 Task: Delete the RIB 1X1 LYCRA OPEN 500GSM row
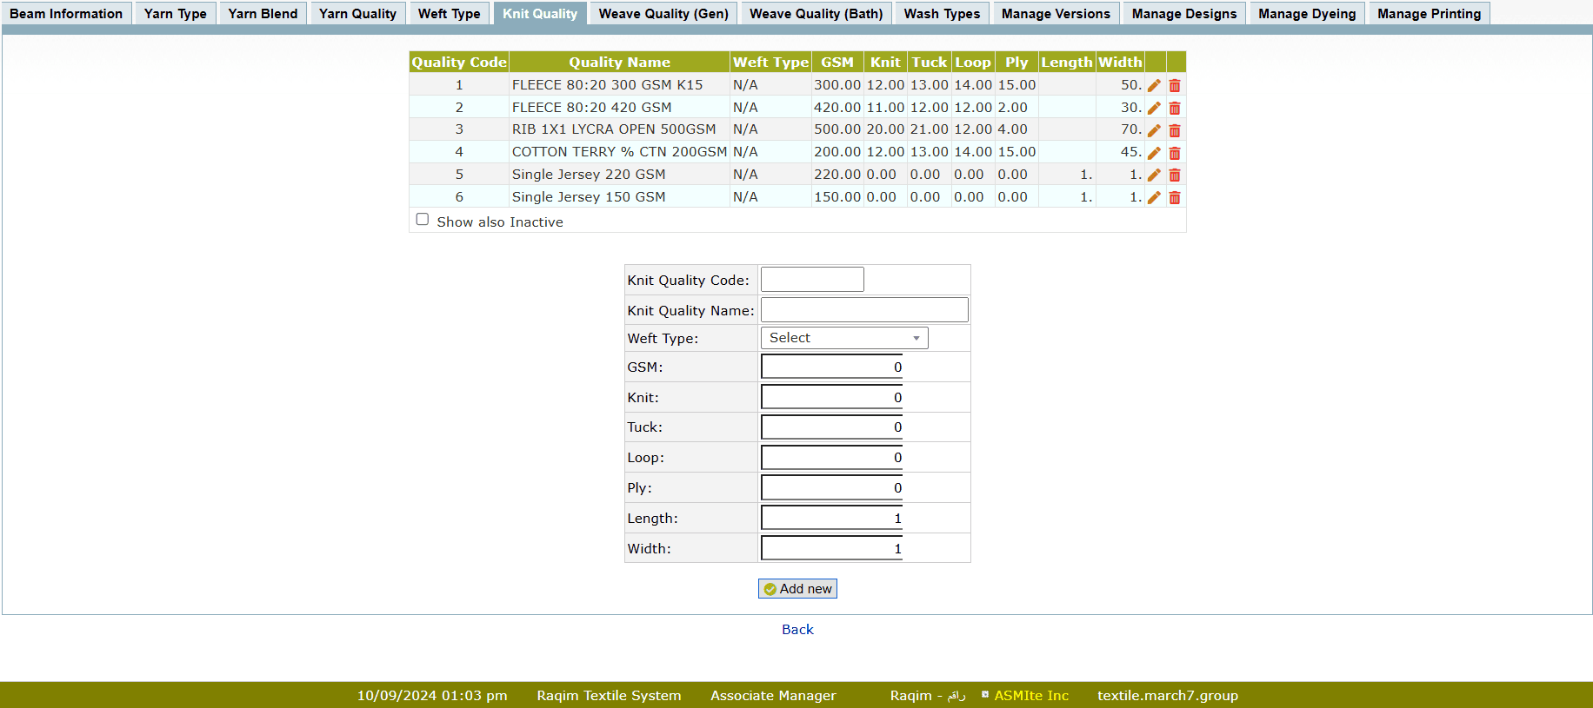click(1175, 130)
